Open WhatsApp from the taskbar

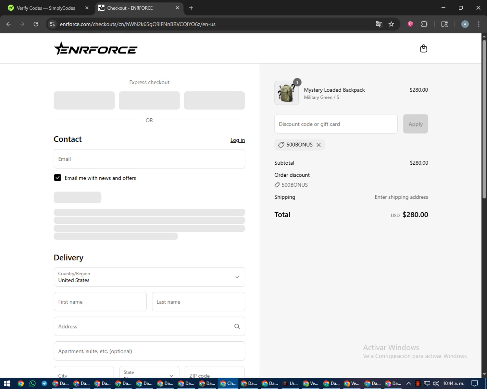click(x=32, y=383)
